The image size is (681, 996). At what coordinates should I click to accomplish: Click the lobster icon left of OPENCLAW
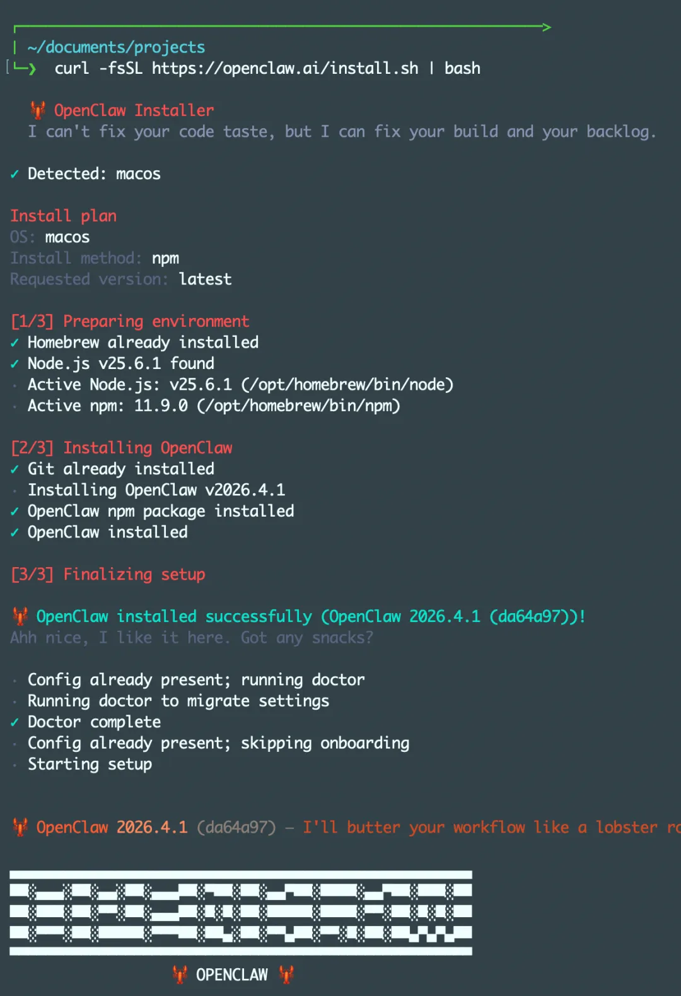tap(180, 975)
